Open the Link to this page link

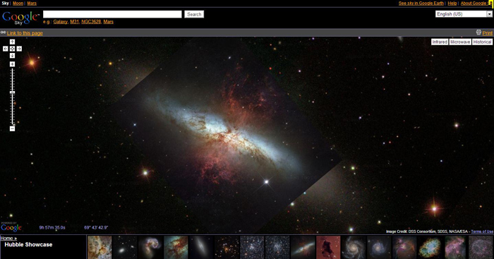(x=25, y=33)
